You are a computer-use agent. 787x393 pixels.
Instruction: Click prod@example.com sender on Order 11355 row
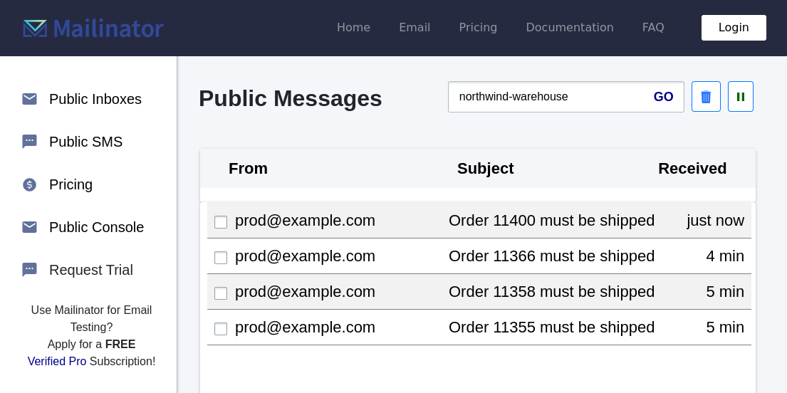(305, 327)
